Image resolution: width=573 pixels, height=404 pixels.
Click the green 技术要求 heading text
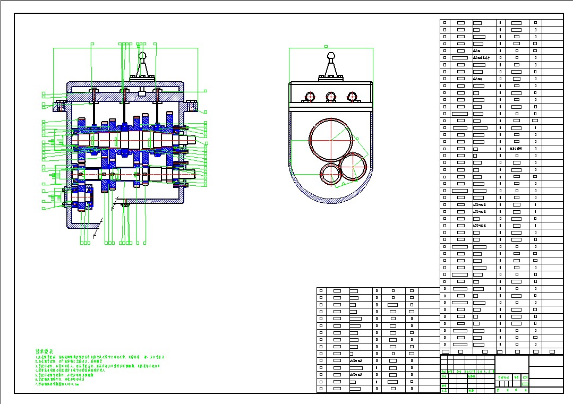pyautogui.click(x=45, y=351)
